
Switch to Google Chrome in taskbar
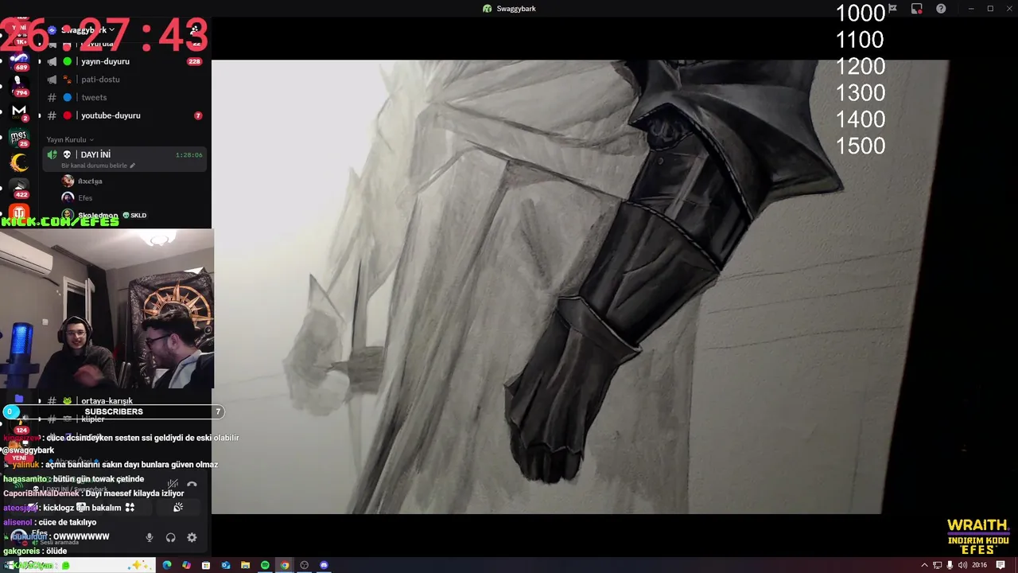pos(285,565)
